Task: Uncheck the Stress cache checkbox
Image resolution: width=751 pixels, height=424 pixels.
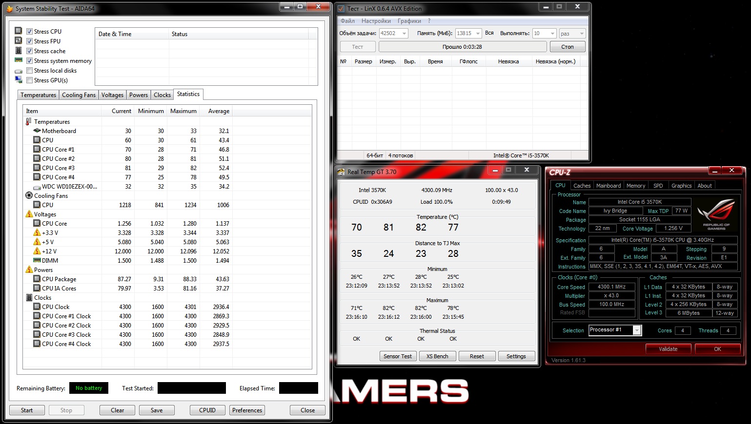Action: [29, 51]
